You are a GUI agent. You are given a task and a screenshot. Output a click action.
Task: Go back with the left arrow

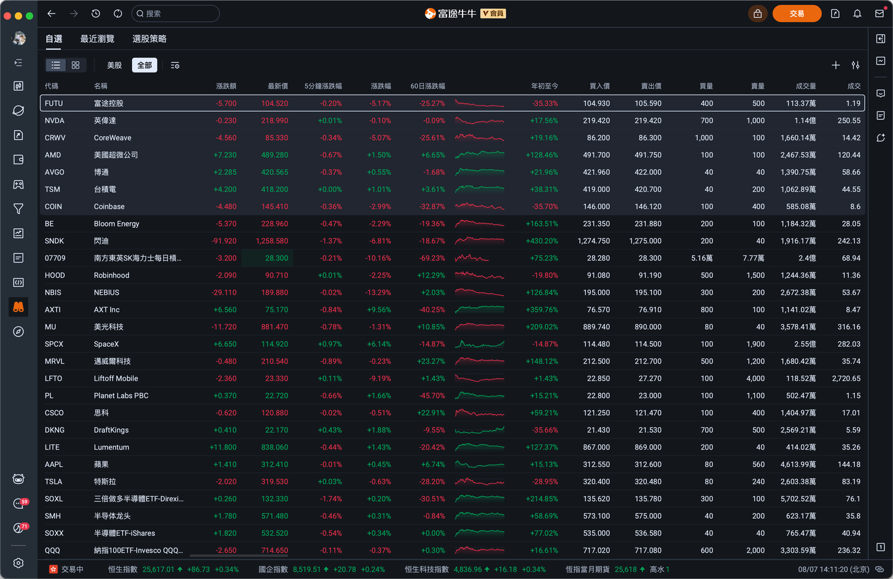click(52, 14)
